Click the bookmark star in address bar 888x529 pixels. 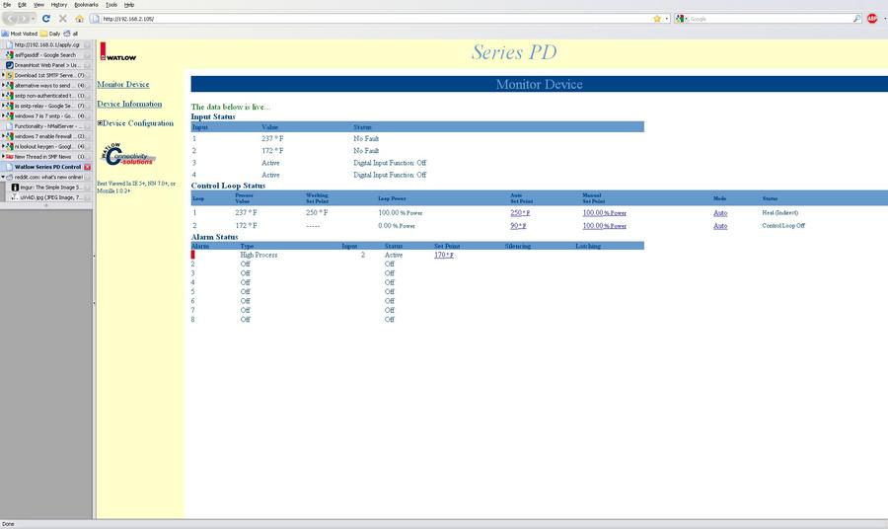tap(656, 18)
